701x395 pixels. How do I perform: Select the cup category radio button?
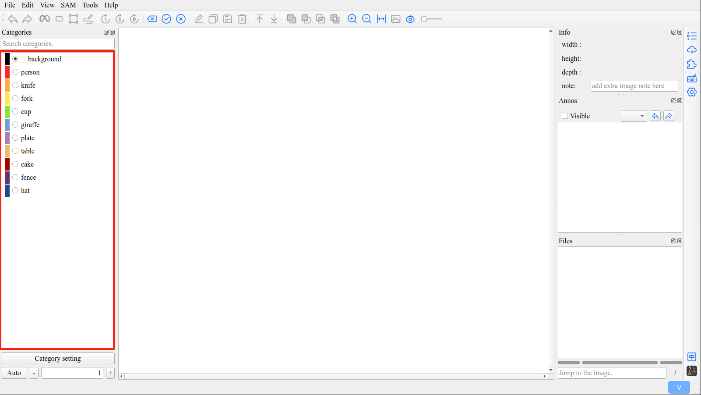coord(15,111)
